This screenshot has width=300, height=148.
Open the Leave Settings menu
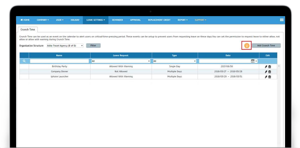[96, 20]
